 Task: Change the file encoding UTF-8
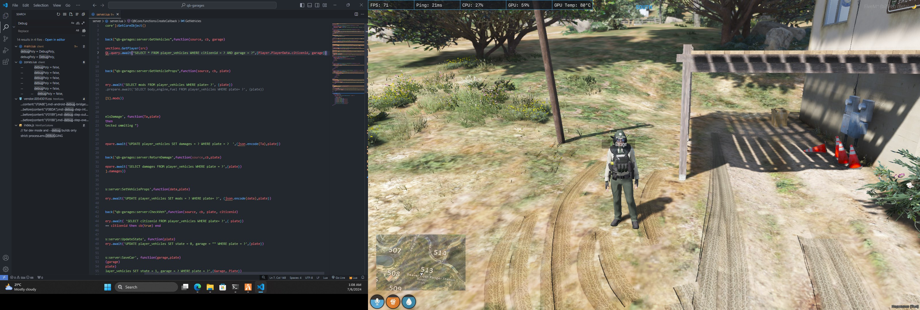(x=309, y=278)
